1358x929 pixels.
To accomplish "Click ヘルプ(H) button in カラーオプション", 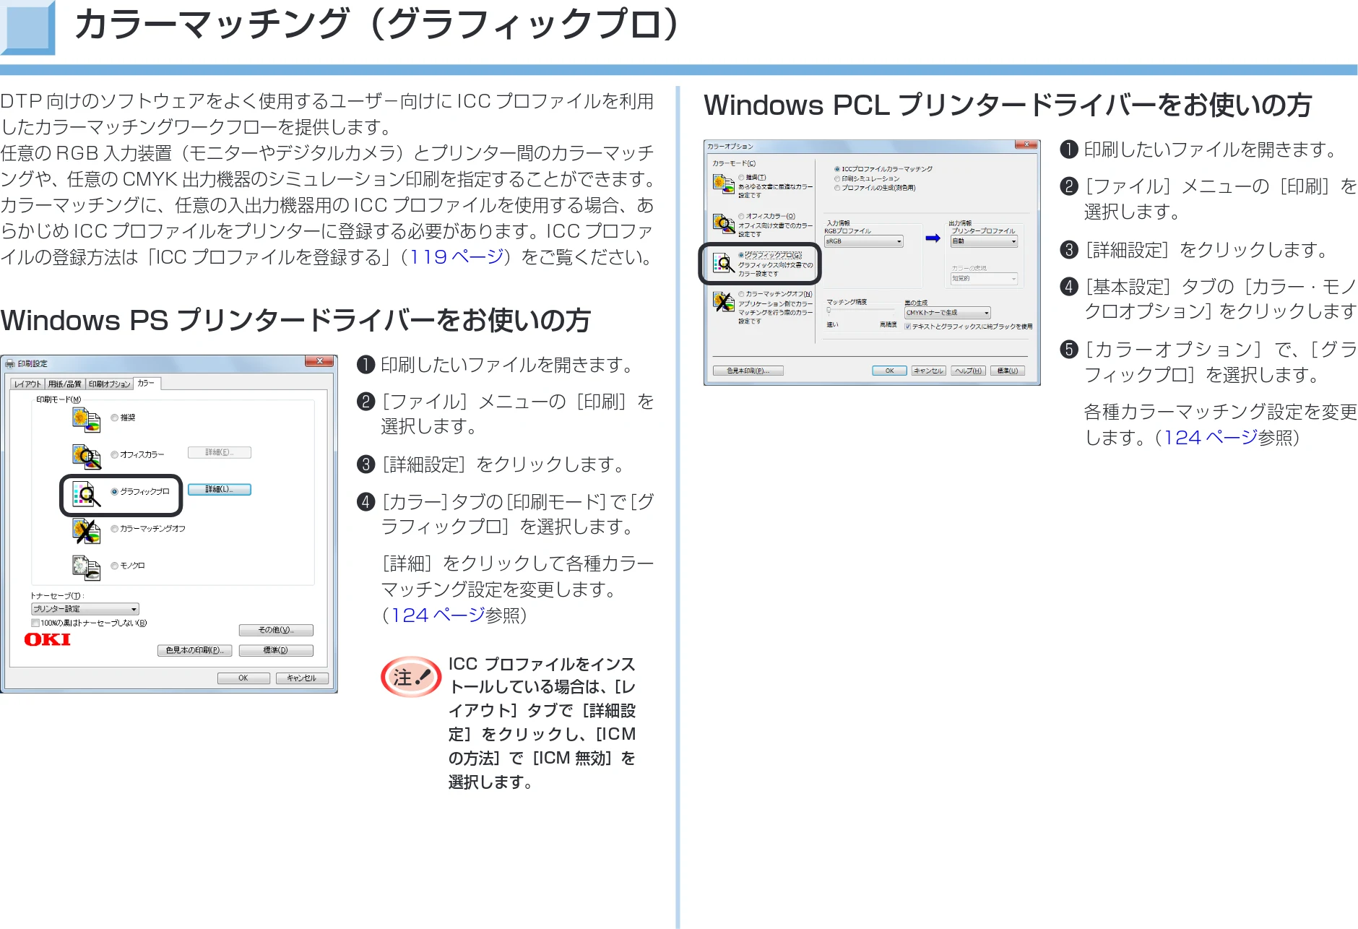I will coord(969,371).
